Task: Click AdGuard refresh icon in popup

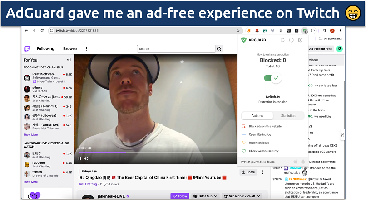Action: [x=282, y=40]
